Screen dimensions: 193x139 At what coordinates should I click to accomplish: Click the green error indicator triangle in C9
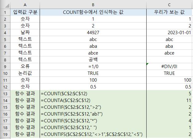coord(147,64)
